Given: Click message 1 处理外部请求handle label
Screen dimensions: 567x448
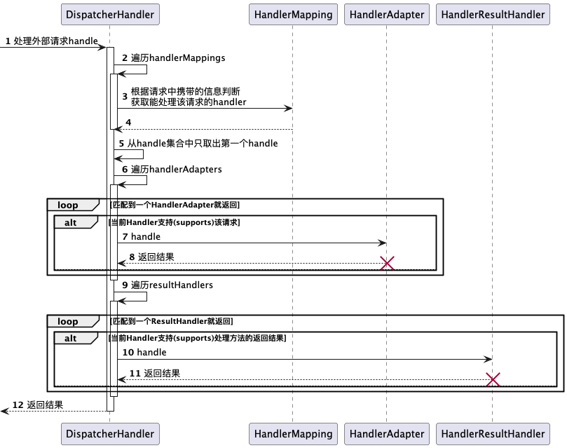Looking at the screenshot, I should coord(51,41).
